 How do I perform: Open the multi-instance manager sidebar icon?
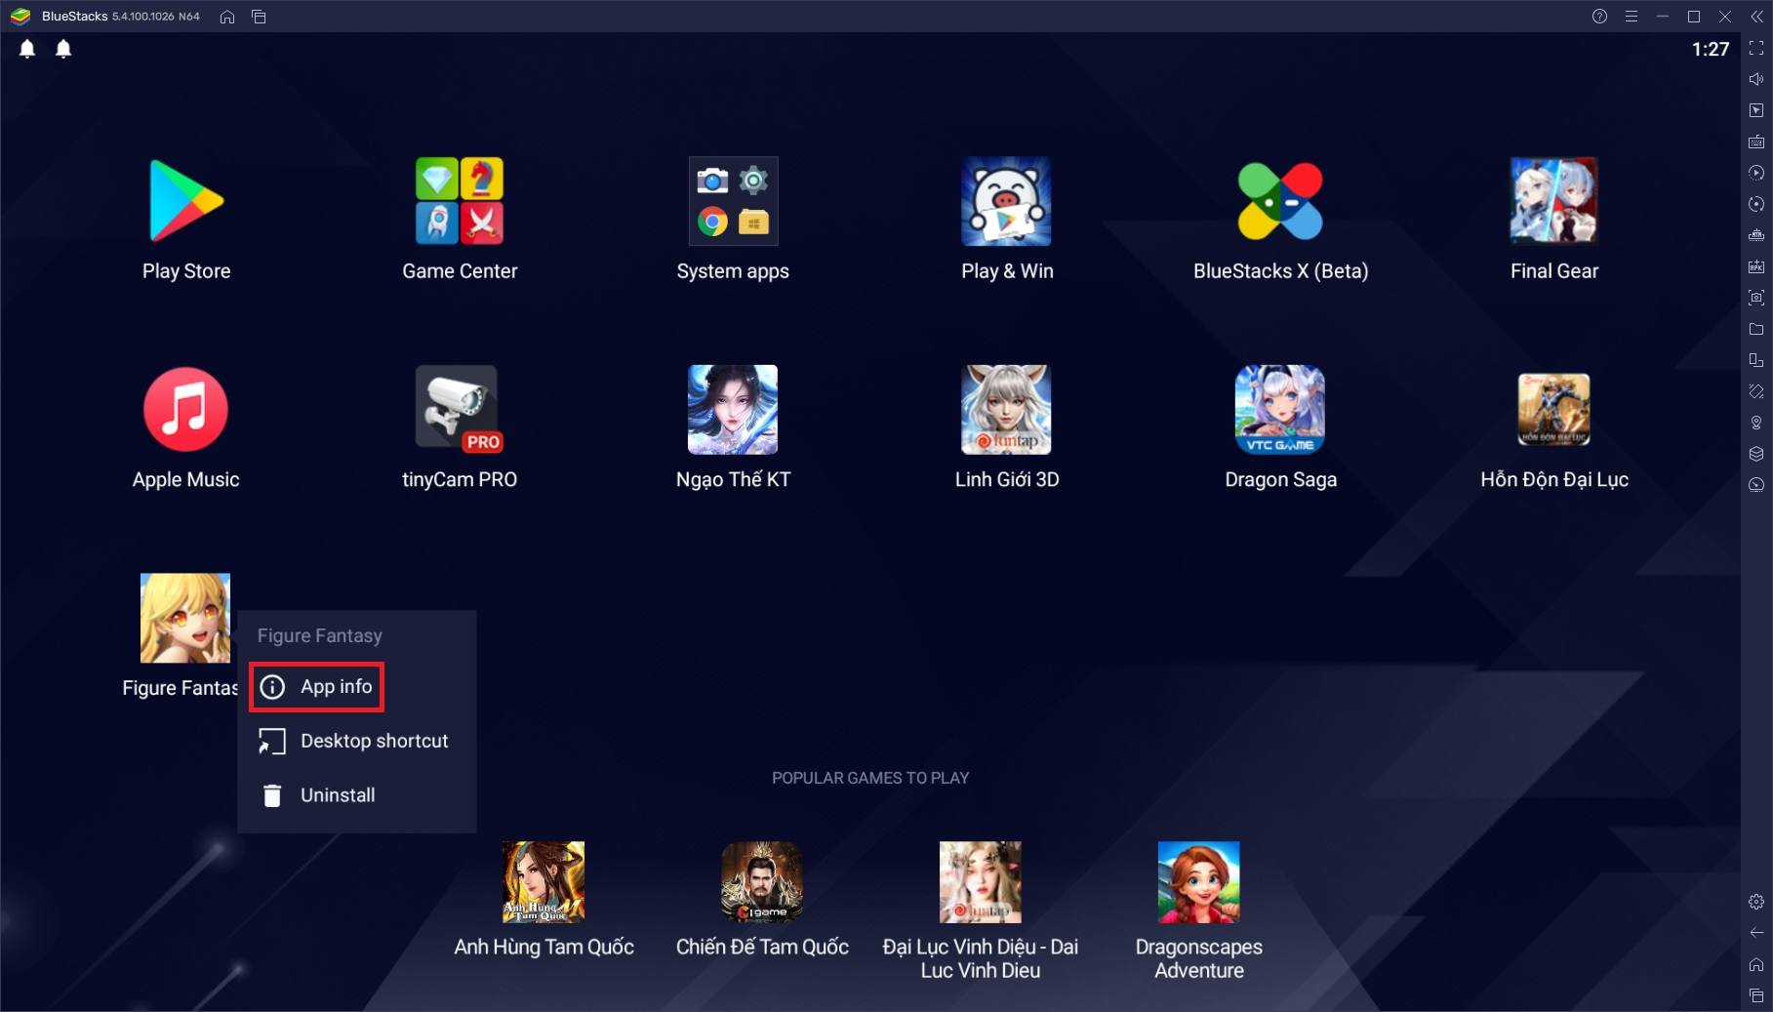coord(1756,360)
